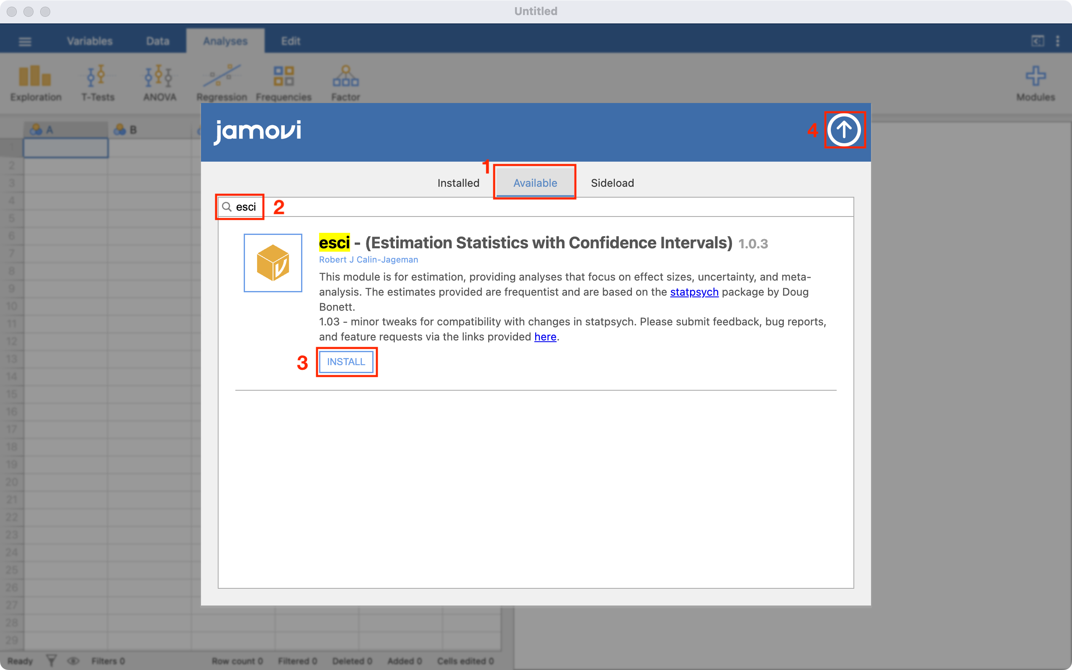Click the esci module cube thumbnail
The image size is (1072, 670).
pos(273,263)
